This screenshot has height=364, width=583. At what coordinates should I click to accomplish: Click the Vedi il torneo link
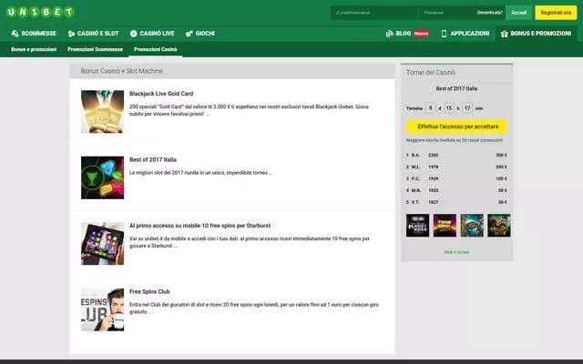456,252
